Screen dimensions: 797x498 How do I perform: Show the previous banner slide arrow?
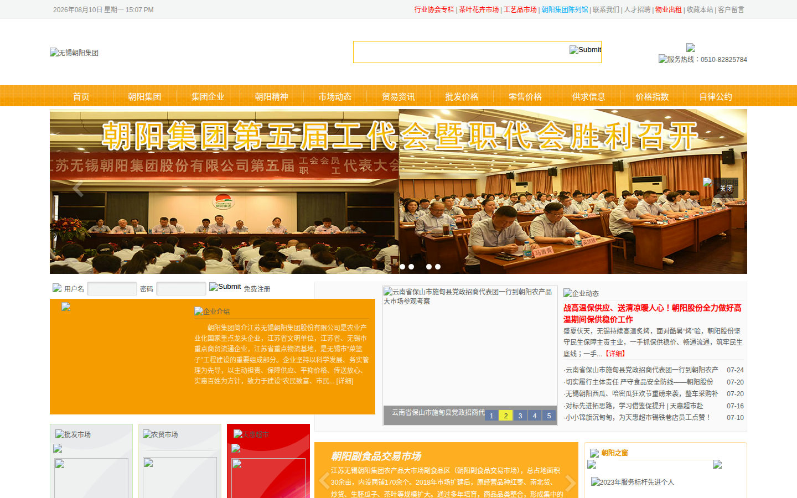click(x=78, y=189)
